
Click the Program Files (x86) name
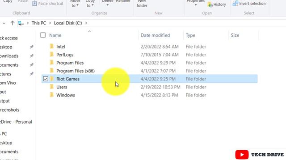tap(76, 71)
